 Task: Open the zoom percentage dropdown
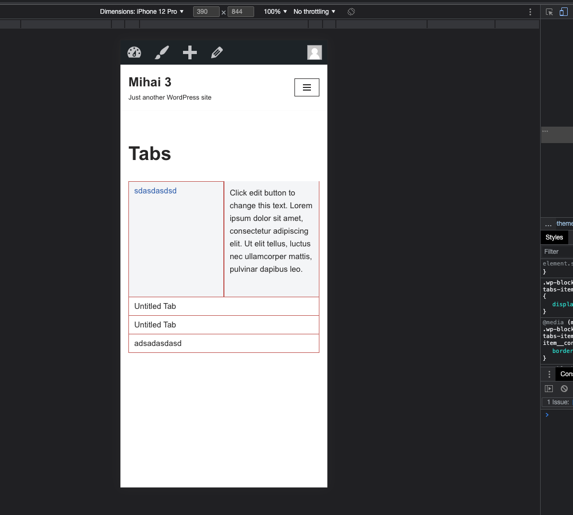tap(274, 11)
